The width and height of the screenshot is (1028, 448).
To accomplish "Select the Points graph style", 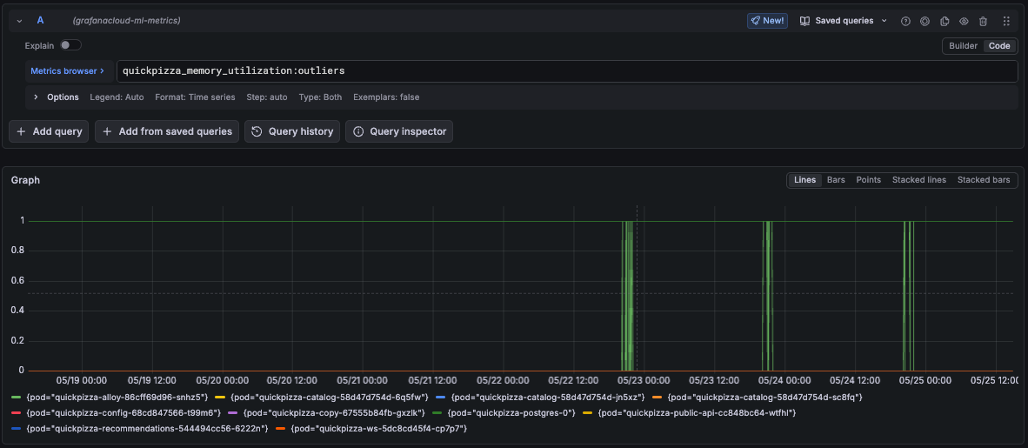I will [x=868, y=180].
